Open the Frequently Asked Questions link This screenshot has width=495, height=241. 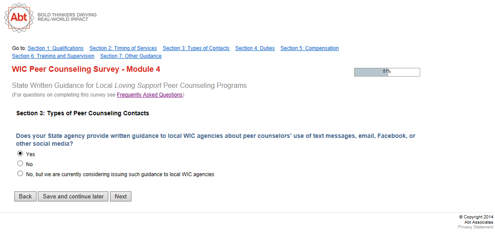pos(150,95)
